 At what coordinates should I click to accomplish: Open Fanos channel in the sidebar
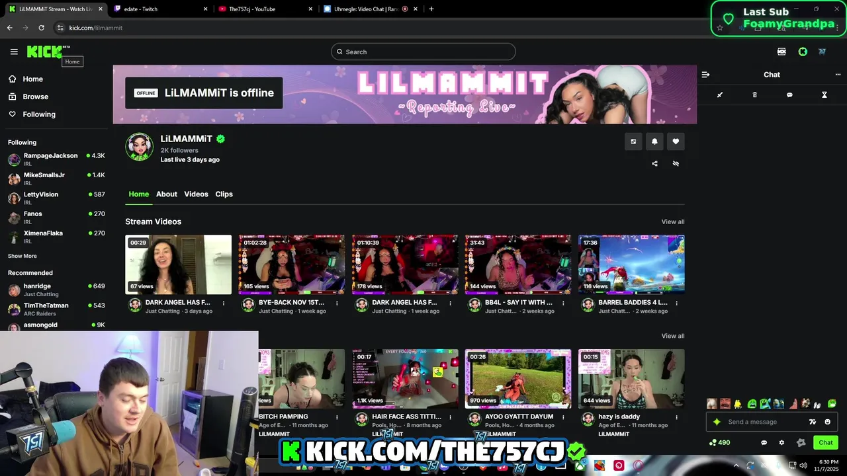coord(56,218)
